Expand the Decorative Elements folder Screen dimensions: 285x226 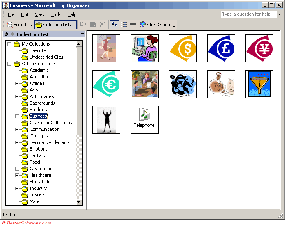17,143
